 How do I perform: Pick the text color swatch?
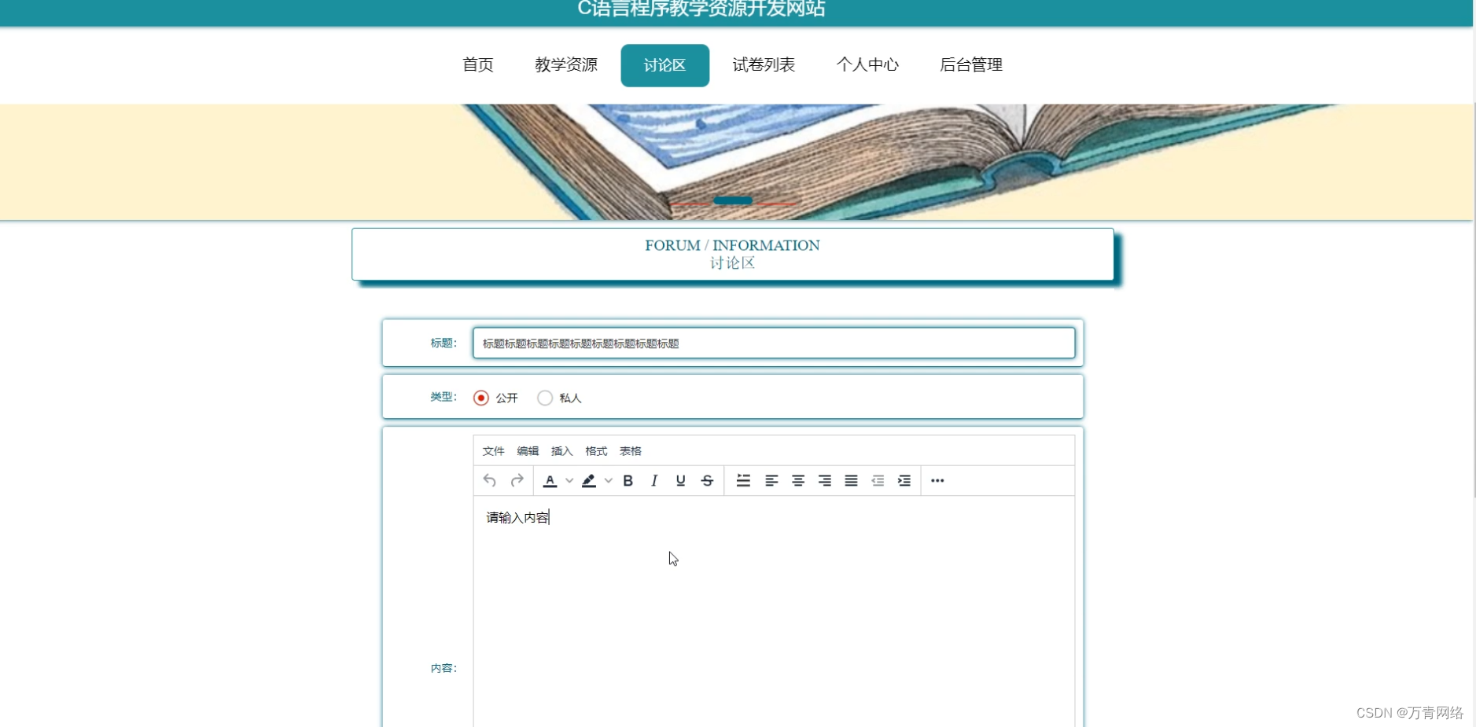(x=551, y=480)
